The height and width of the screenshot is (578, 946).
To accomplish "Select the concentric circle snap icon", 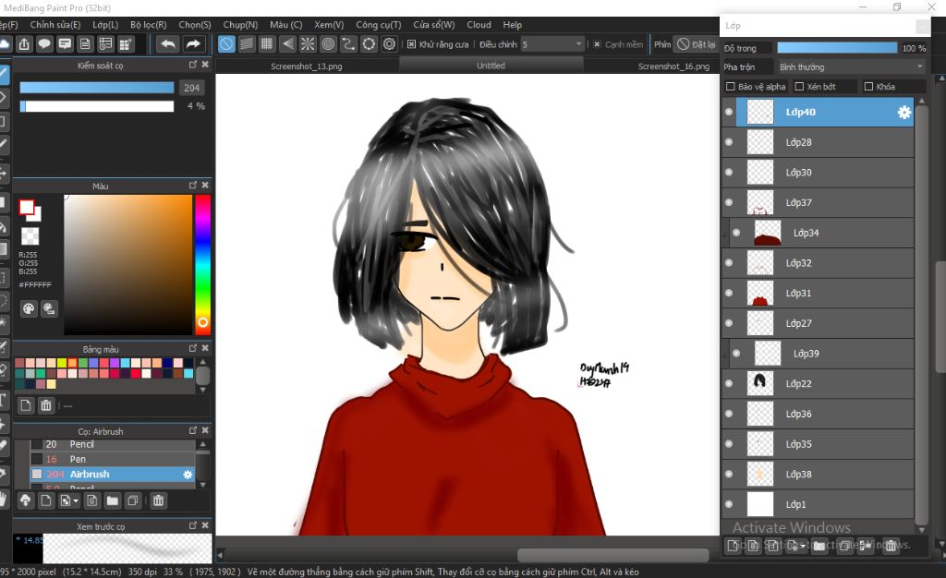I will (x=328, y=44).
